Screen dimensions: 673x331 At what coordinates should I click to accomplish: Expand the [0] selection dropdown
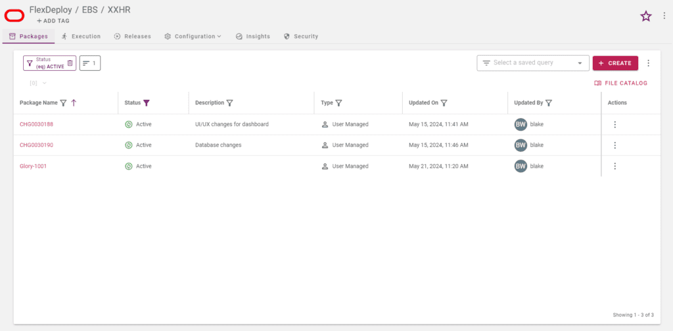(x=38, y=83)
